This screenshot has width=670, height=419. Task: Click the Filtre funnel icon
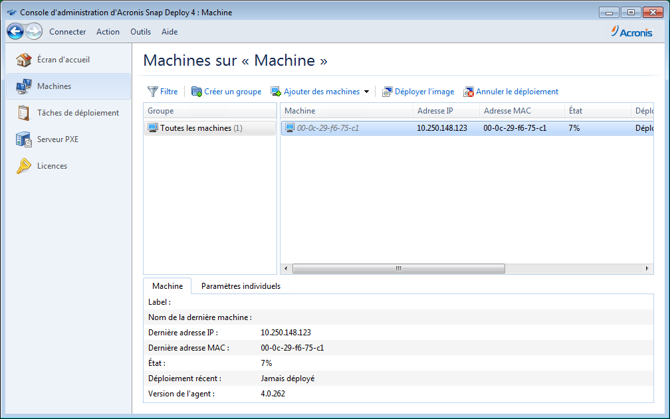click(x=153, y=92)
